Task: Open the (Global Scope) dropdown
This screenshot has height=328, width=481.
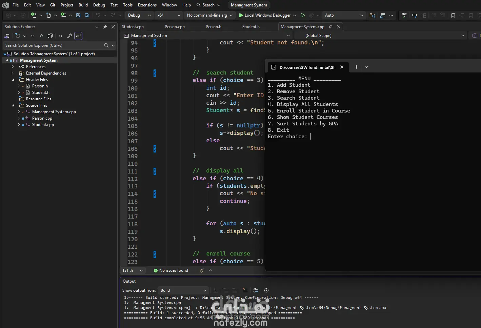Action: click(381, 36)
